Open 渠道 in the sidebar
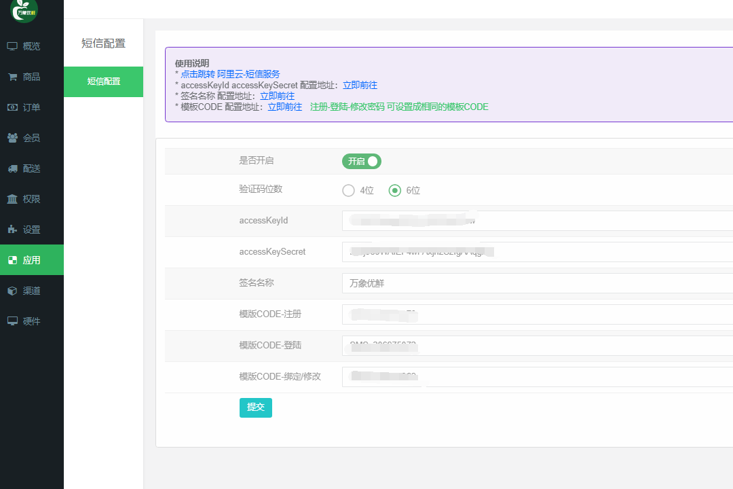This screenshot has height=489, width=733. pos(32,291)
